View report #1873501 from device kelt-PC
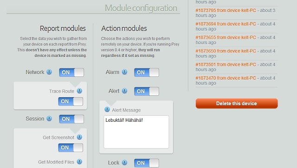Image resolution: width=297 pixels, height=168 pixels. 226,65
